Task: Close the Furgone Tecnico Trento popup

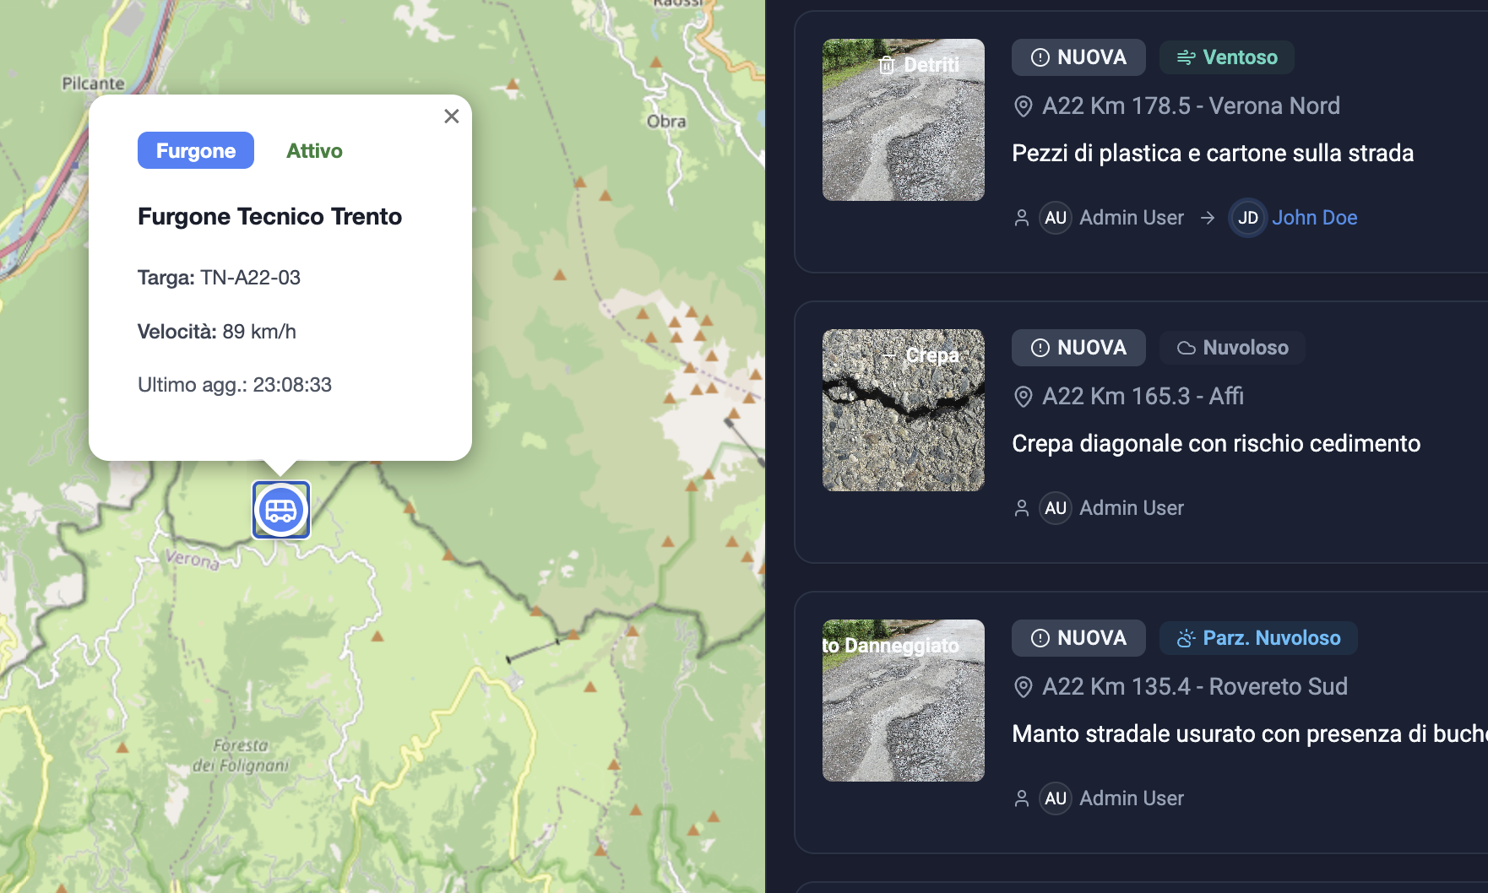Action: coord(452,116)
